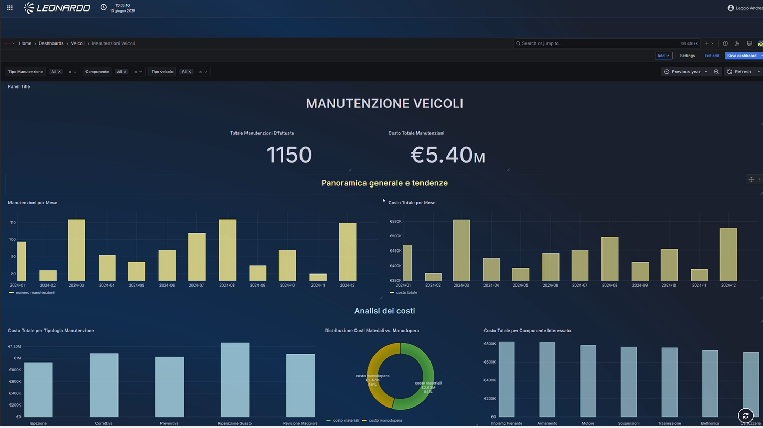763x428 pixels.
Task: Click the zoom out time range icon
Action: [x=716, y=72]
